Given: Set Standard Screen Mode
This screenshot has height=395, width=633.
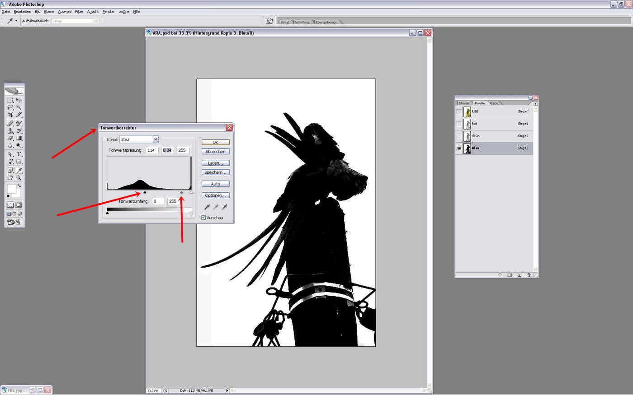Looking at the screenshot, I should pyautogui.click(x=9, y=214).
